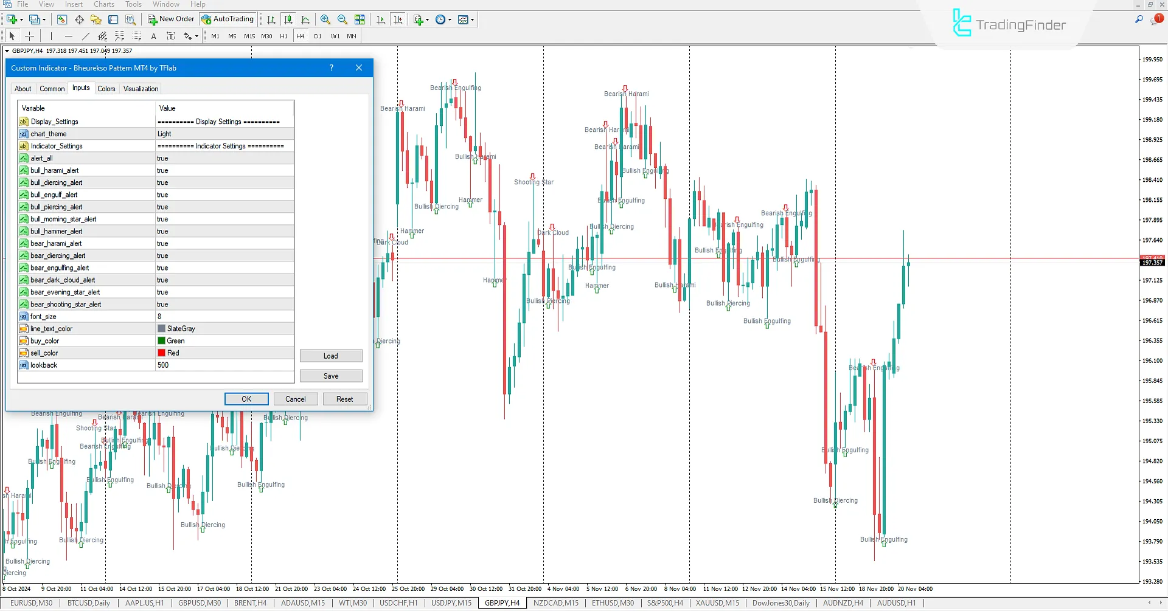Select the crosshair tool

(30, 36)
